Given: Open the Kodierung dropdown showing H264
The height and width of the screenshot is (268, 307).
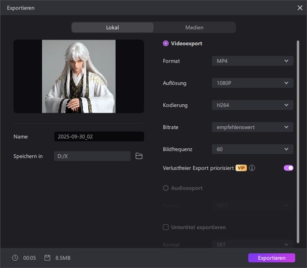Looking at the screenshot, I should 252,105.
